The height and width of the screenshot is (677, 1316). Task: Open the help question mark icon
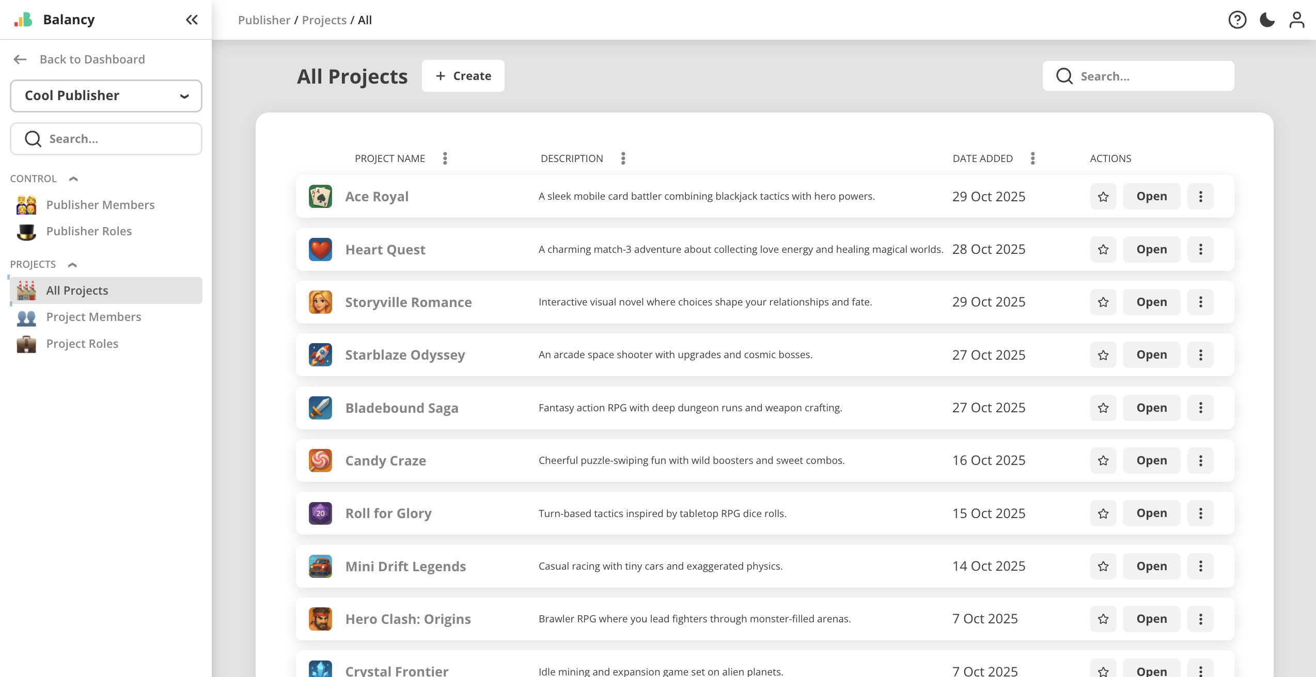pyautogui.click(x=1236, y=20)
